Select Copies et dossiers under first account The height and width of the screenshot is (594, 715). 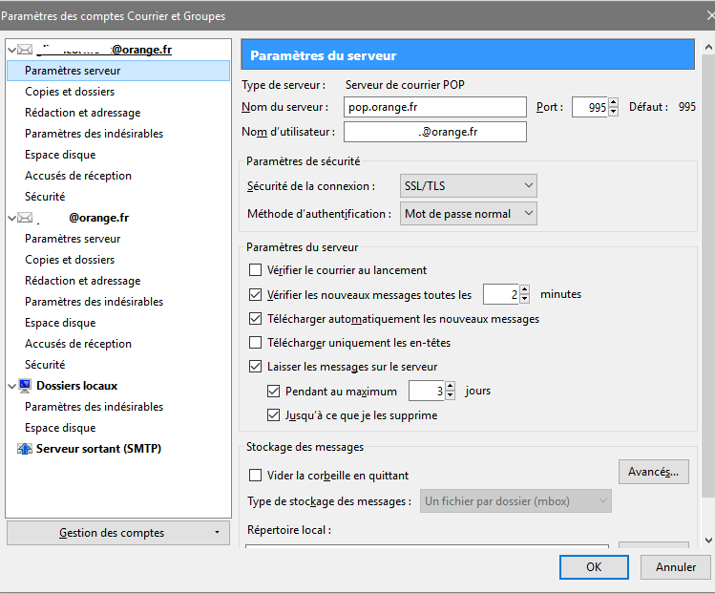[70, 92]
